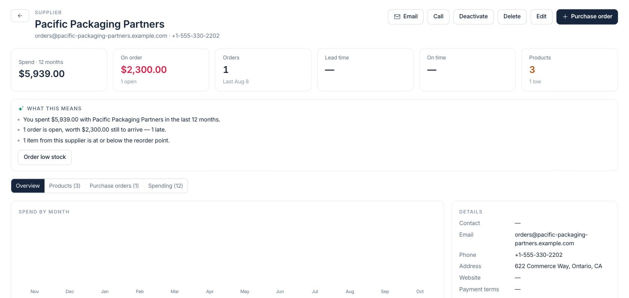Click the phone number in Details panel

pyautogui.click(x=538, y=255)
